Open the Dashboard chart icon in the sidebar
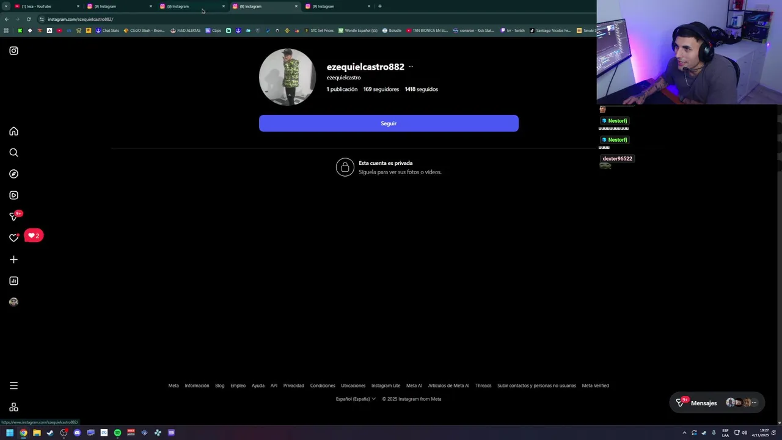The height and width of the screenshot is (440, 782). point(13,281)
